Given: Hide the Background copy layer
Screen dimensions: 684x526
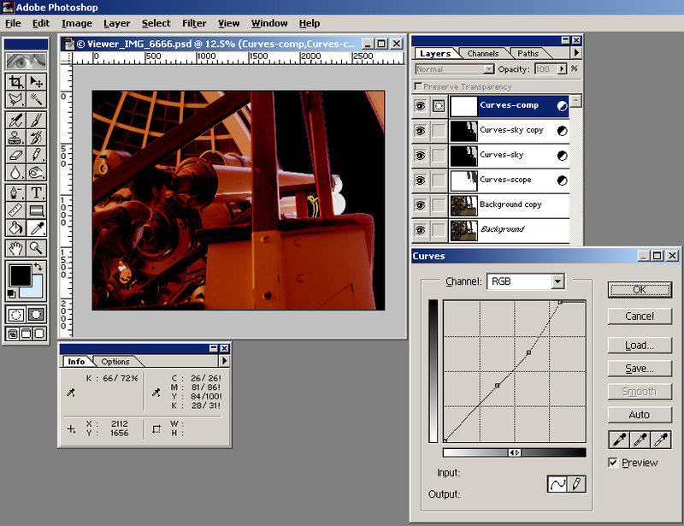Looking at the screenshot, I should pos(420,205).
